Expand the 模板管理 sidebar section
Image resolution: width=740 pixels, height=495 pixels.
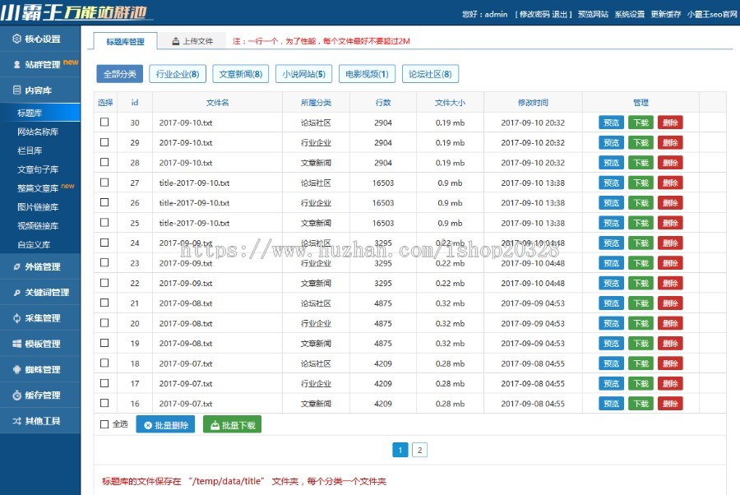(x=40, y=344)
